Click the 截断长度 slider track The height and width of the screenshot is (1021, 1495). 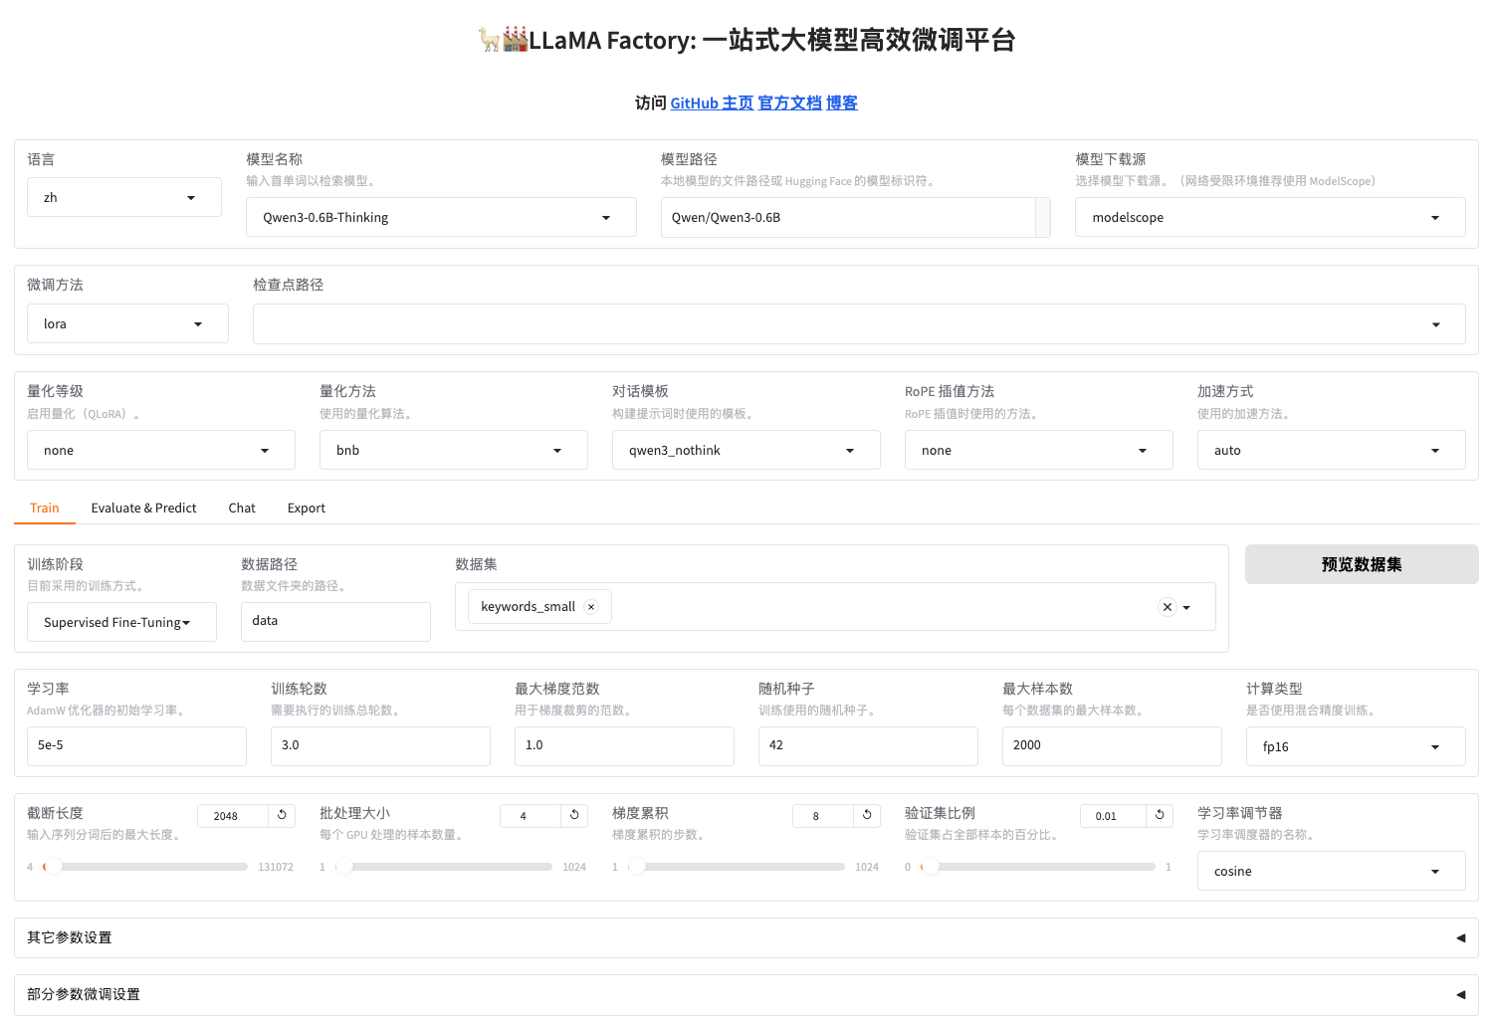click(145, 867)
